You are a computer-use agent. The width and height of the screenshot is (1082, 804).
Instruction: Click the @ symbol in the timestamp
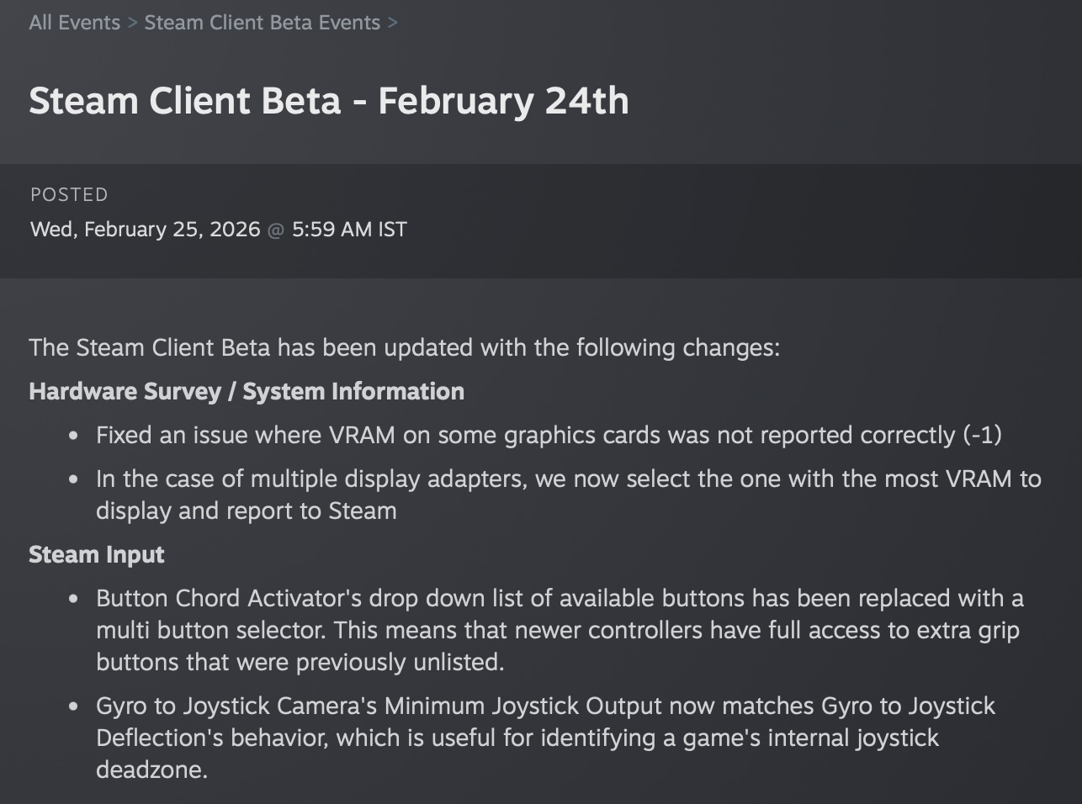[x=276, y=230]
